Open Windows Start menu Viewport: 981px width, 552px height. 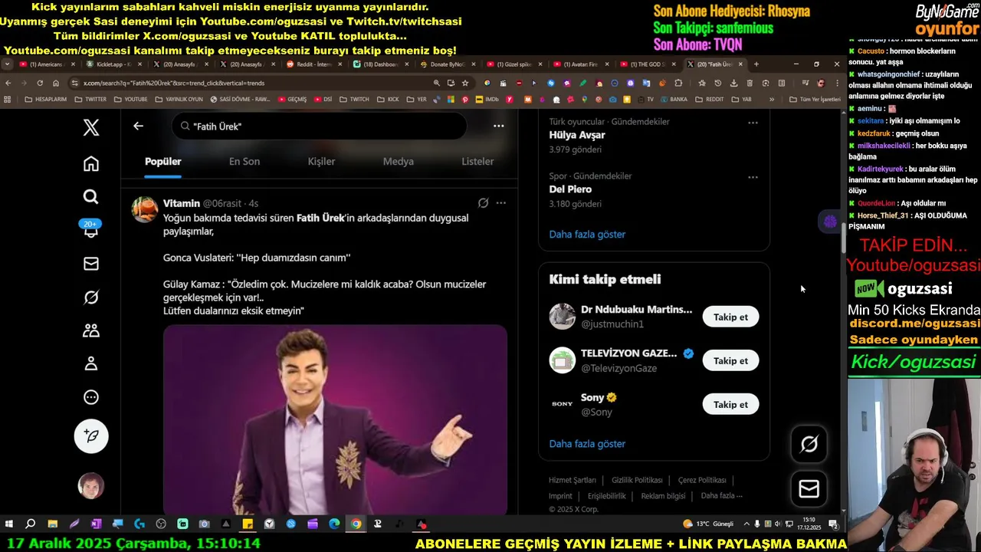9,524
